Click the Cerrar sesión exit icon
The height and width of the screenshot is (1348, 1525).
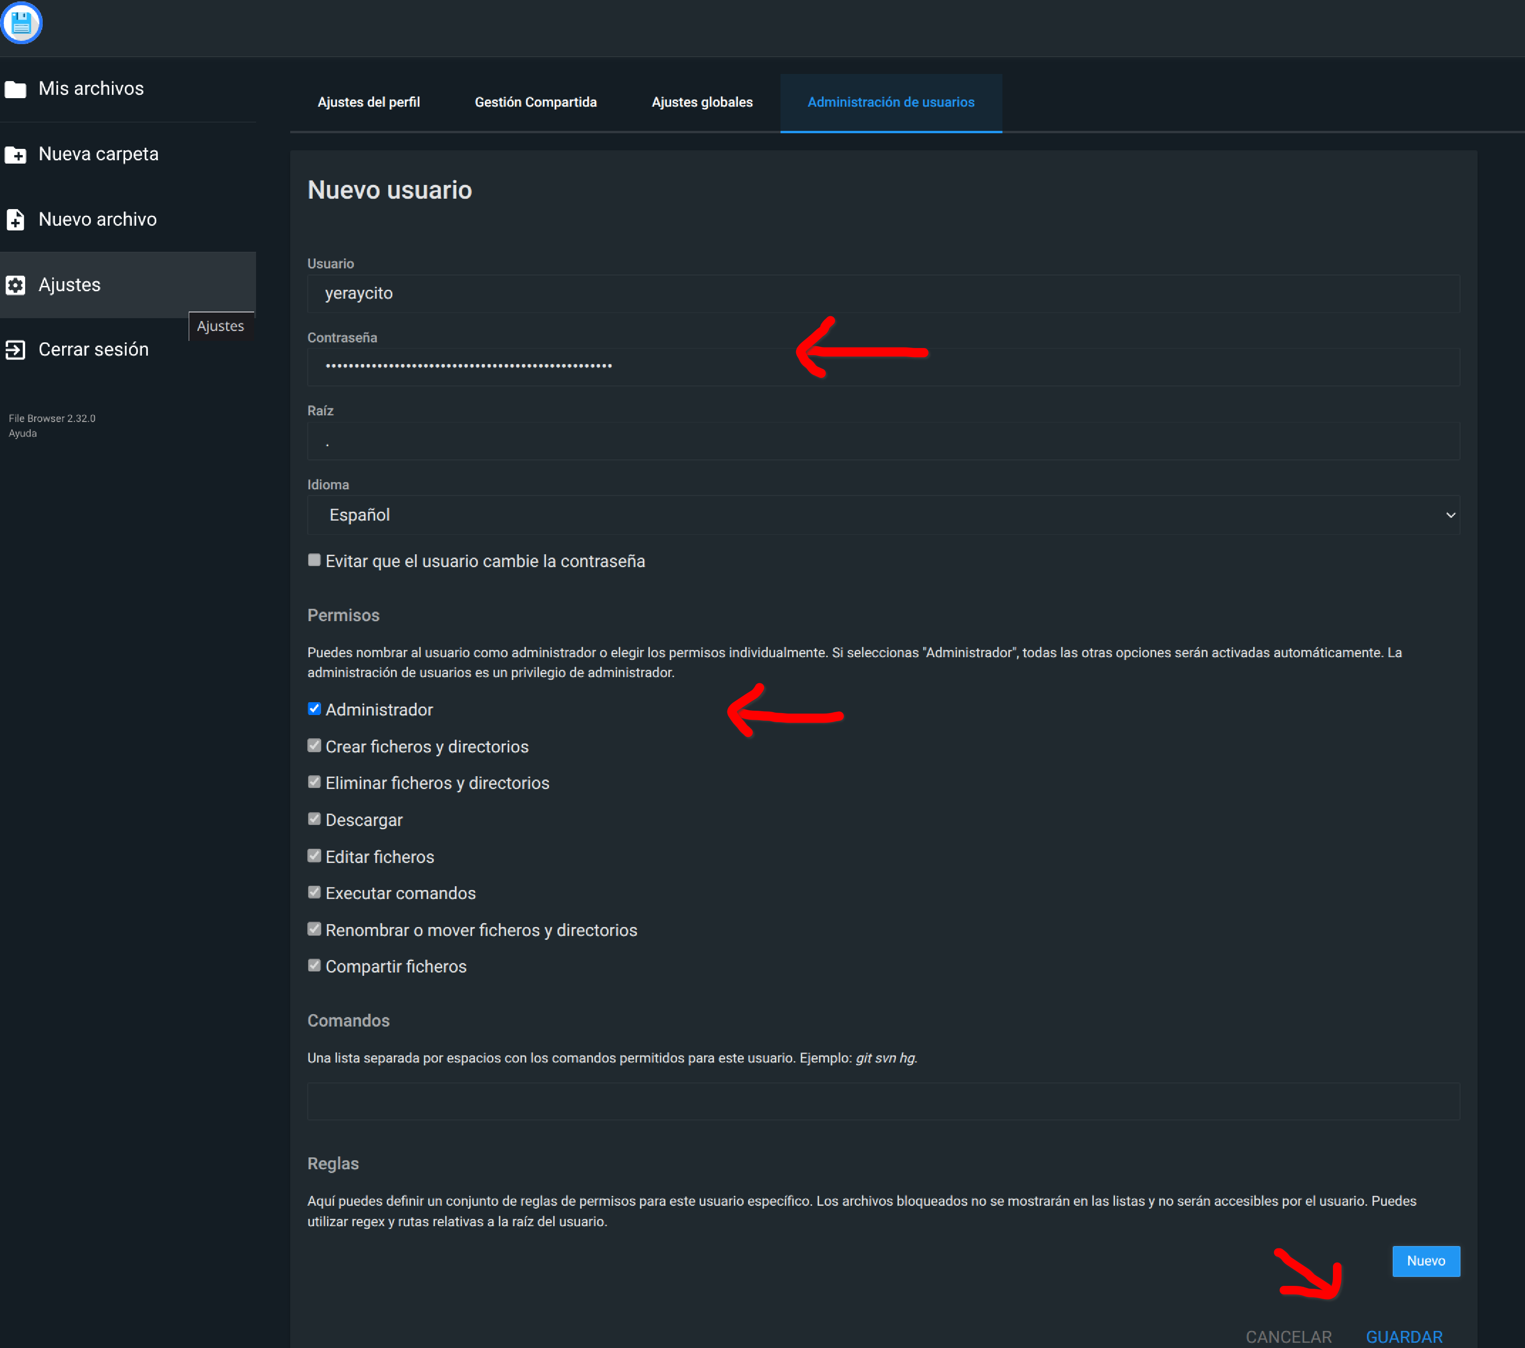[16, 350]
